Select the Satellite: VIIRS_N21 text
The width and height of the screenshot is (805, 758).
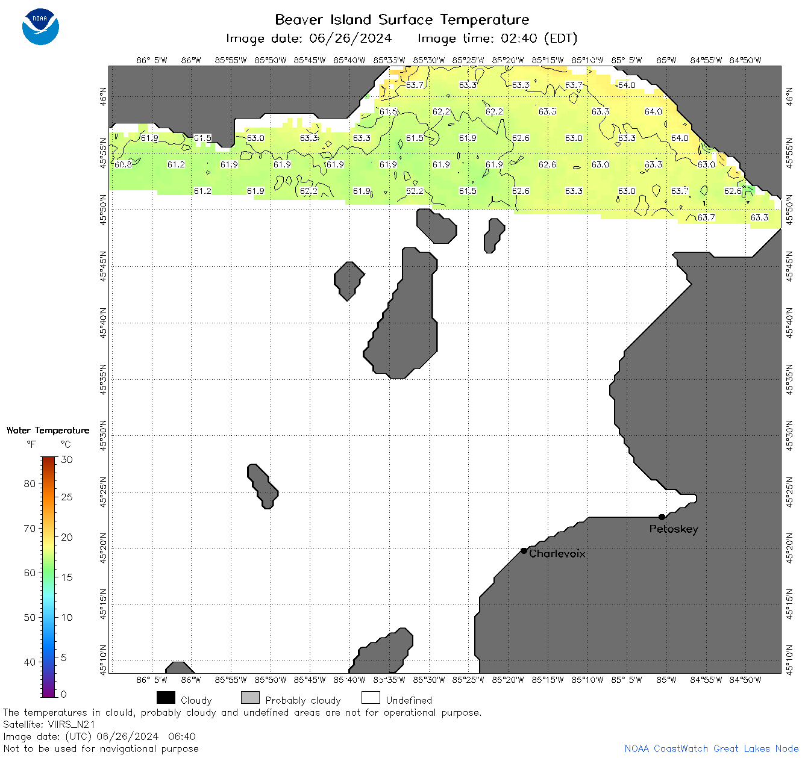pyautogui.click(x=49, y=724)
